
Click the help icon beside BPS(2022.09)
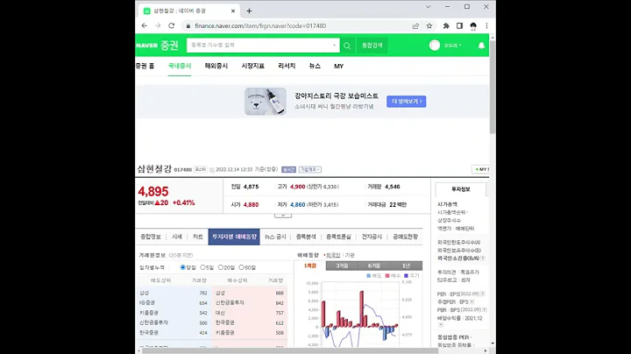click(485, 310)
